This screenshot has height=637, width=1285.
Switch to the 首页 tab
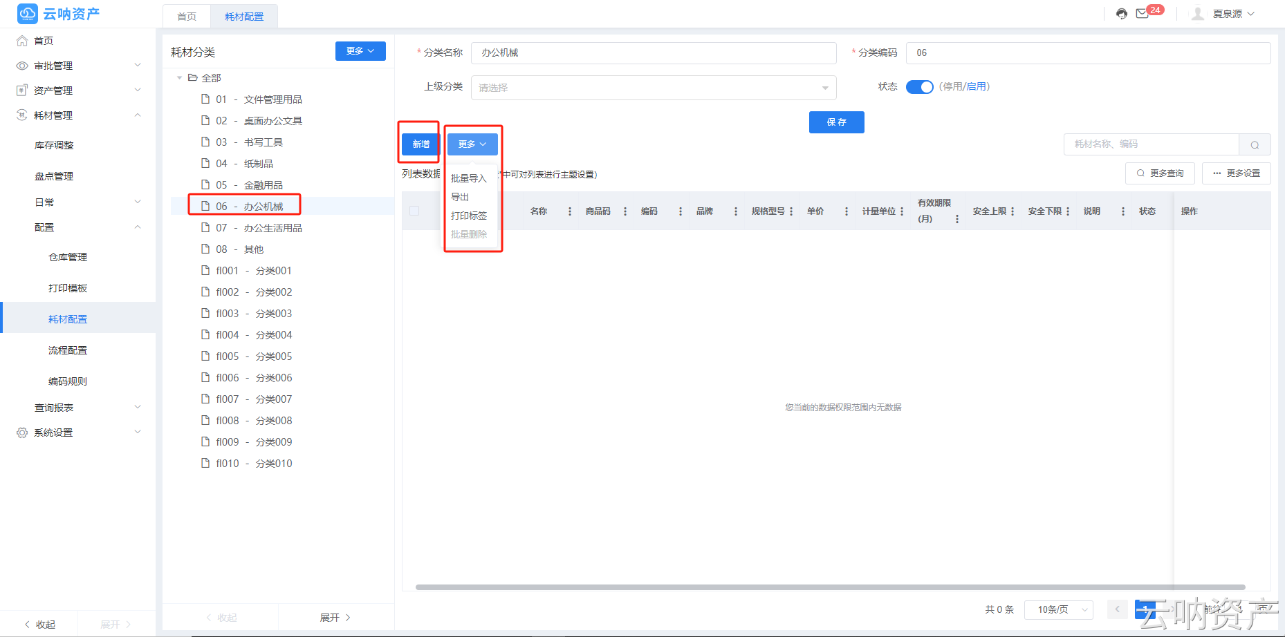187,17
